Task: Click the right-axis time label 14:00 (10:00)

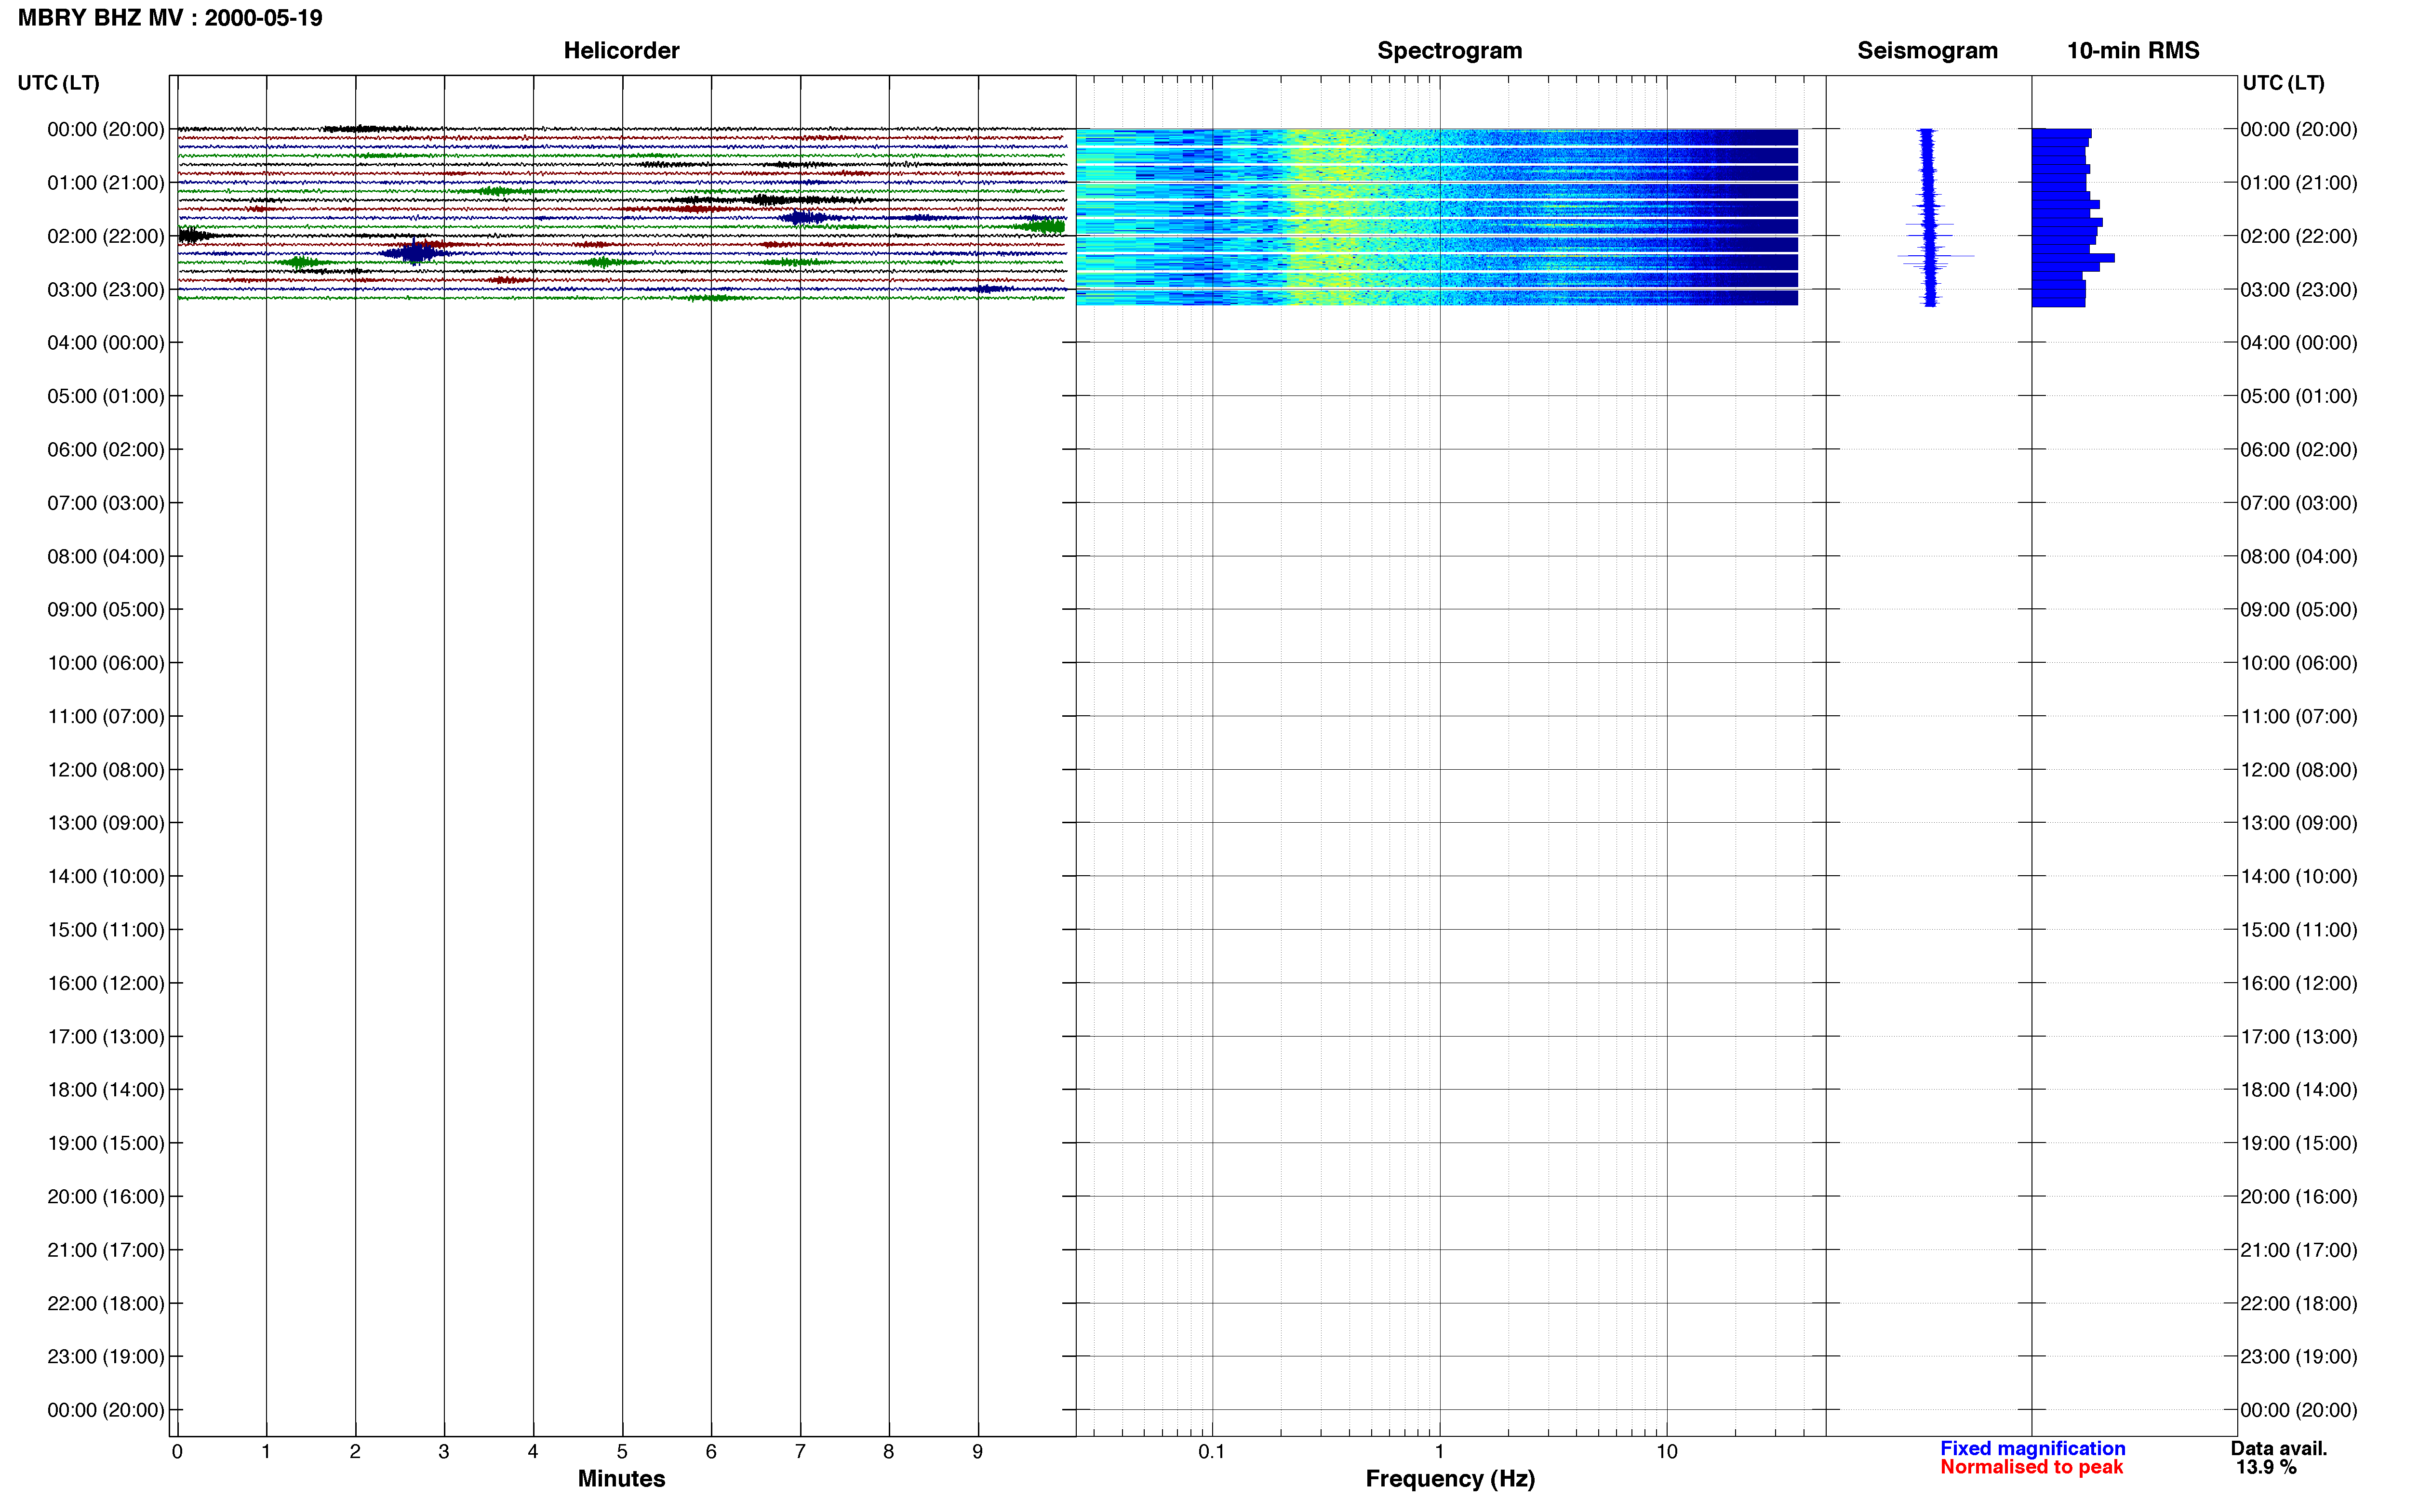Action: point(2299,876)
